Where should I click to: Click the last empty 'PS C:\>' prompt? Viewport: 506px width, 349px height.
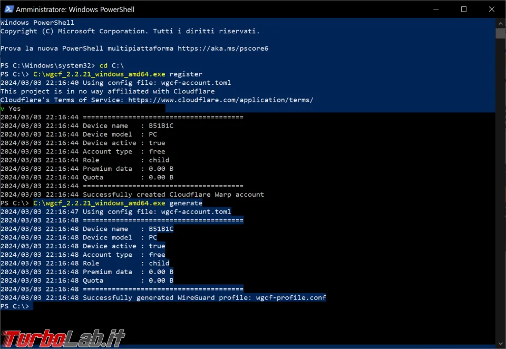click(15, 306)
